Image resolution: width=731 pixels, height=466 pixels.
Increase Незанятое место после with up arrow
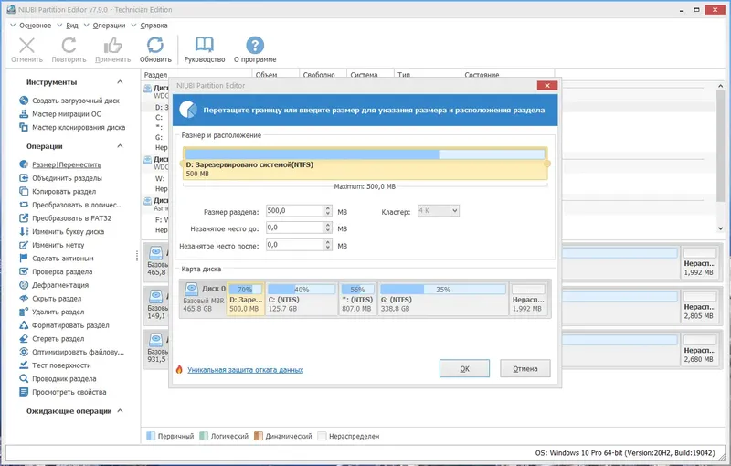pos(328,242)
